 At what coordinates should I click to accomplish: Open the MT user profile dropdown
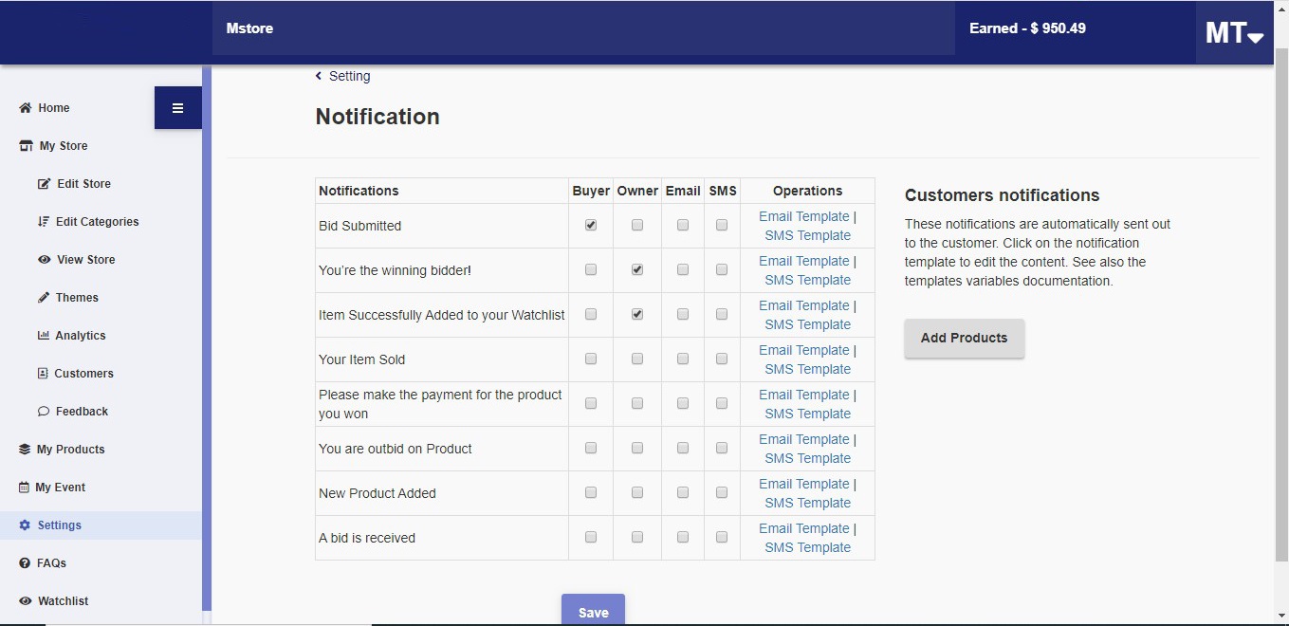pos(1233,33)
